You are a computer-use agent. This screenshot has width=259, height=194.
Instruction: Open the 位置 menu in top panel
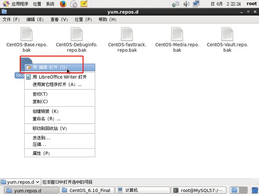37,4
